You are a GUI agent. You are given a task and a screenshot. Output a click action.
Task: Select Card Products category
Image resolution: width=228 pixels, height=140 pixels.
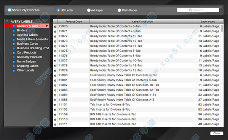[27, 52]
